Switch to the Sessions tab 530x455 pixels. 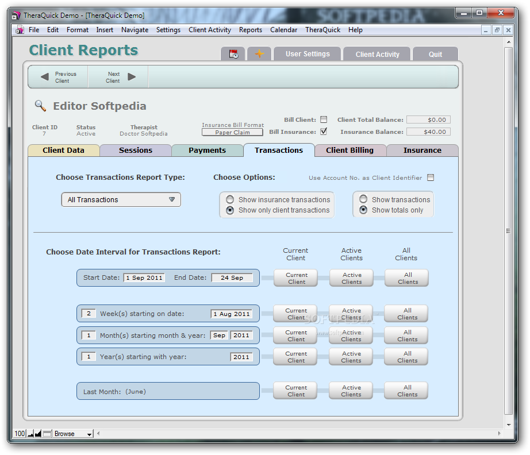click(x=136, y=151)
